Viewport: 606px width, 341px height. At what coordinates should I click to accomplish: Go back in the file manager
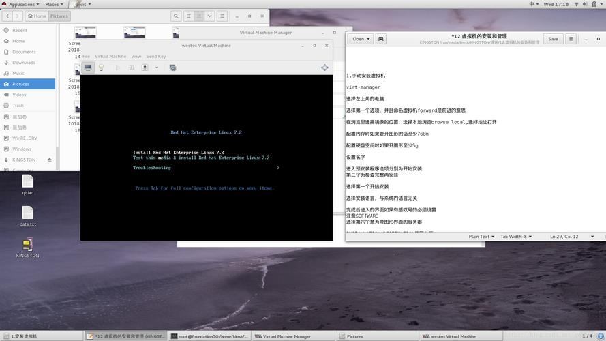point(7,16)
